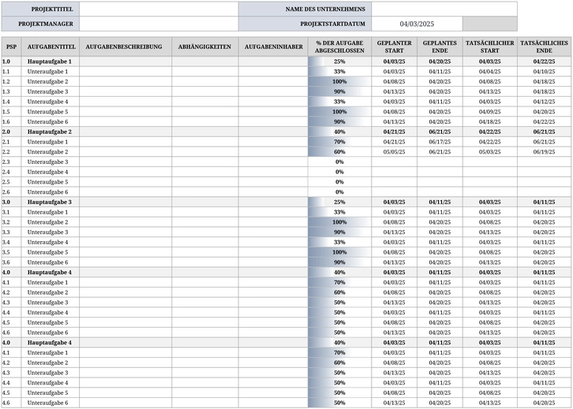The height and width of the screenshot is (409, 573).
Task: Click the 70% progress bar in row 2.1
Action: coord(339,142)
